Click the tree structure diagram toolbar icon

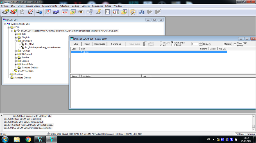[90, 12]
